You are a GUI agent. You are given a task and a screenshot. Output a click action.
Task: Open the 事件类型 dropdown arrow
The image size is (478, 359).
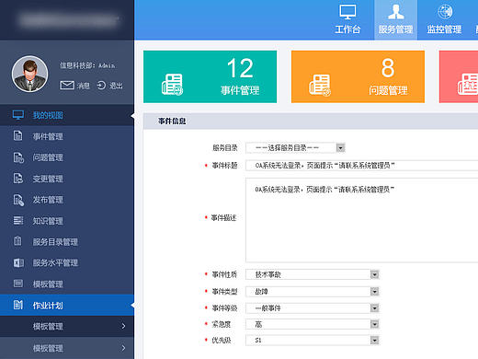click(374, 291)
